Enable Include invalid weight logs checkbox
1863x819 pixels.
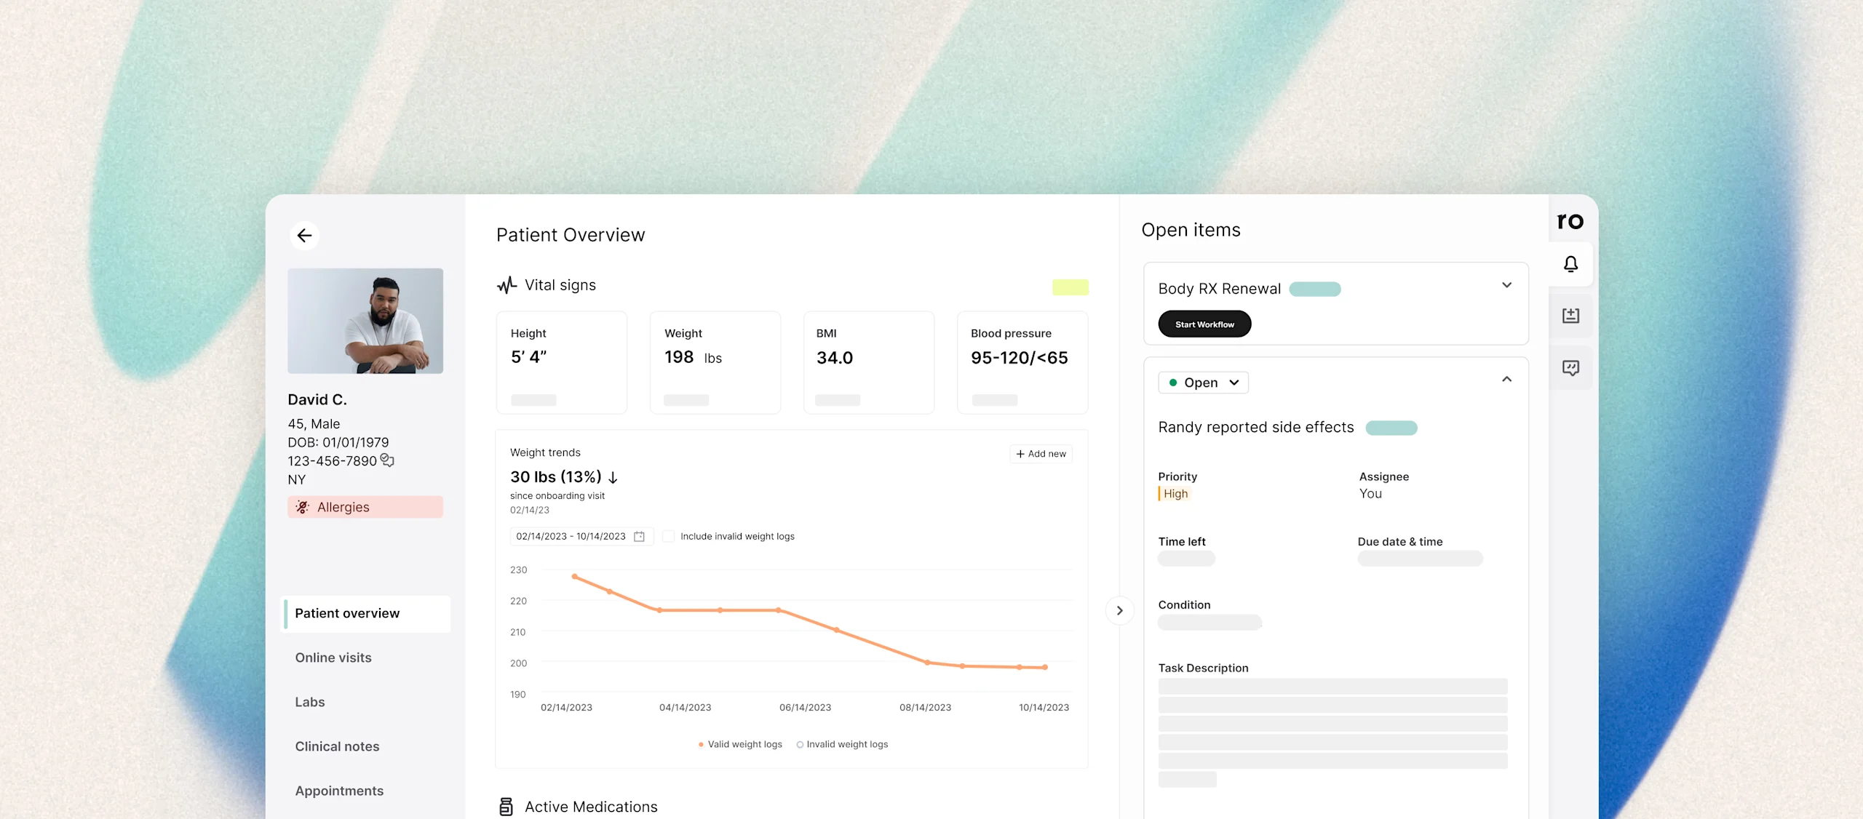pos(668,537)
